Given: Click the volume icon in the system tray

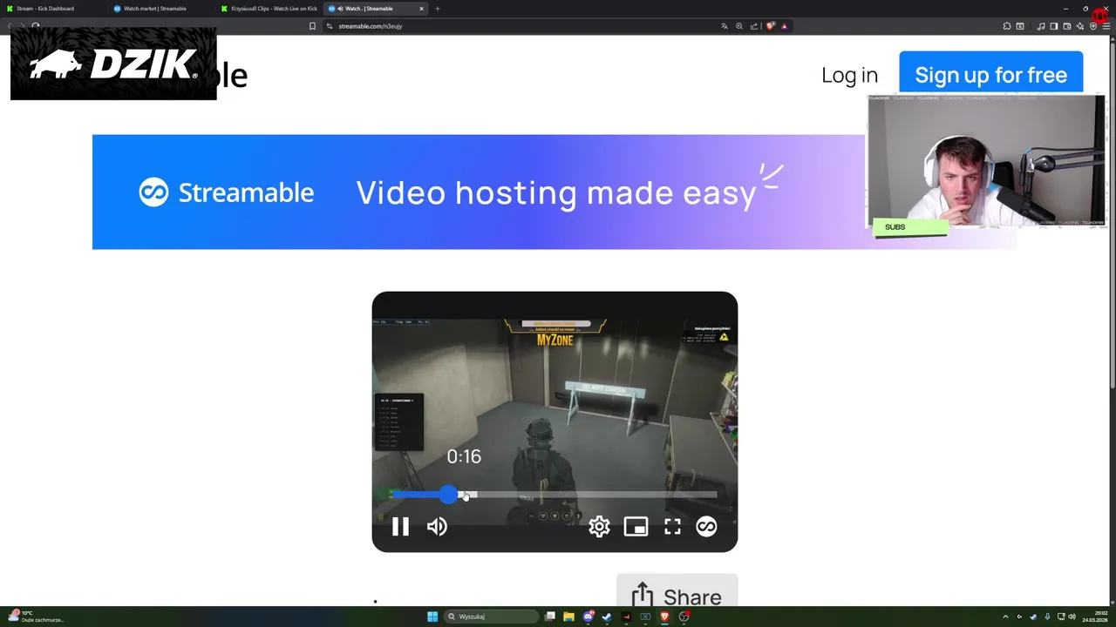Looking at the screenshot, I should pyautogui.click(x=1072, y=617).
